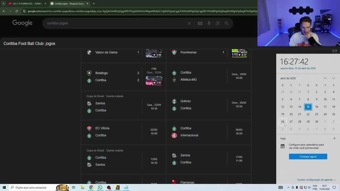This screenshot has height=191, width=340.
Task: Click the Meet Now camera tray icon
Action: 293,188
